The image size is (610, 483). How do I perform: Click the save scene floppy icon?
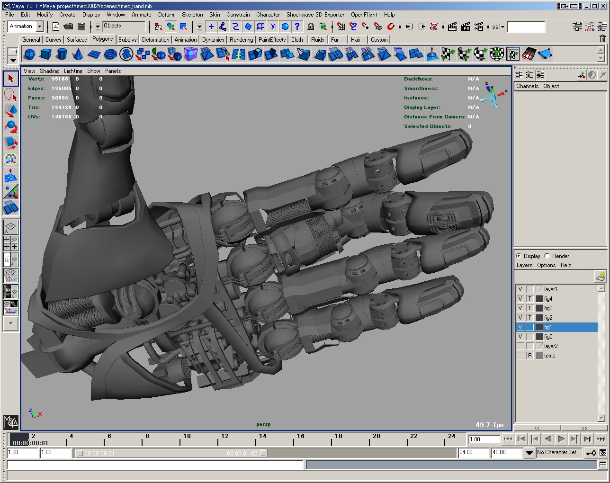pyautogui.click(x=81, y=27)
